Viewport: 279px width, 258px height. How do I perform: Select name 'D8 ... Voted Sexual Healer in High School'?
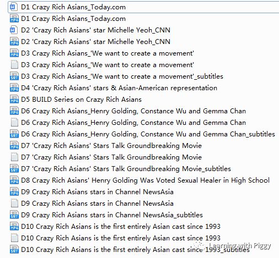145,180
